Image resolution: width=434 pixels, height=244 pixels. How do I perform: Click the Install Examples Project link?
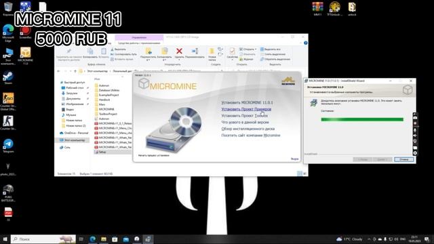[x=246, y=109]
